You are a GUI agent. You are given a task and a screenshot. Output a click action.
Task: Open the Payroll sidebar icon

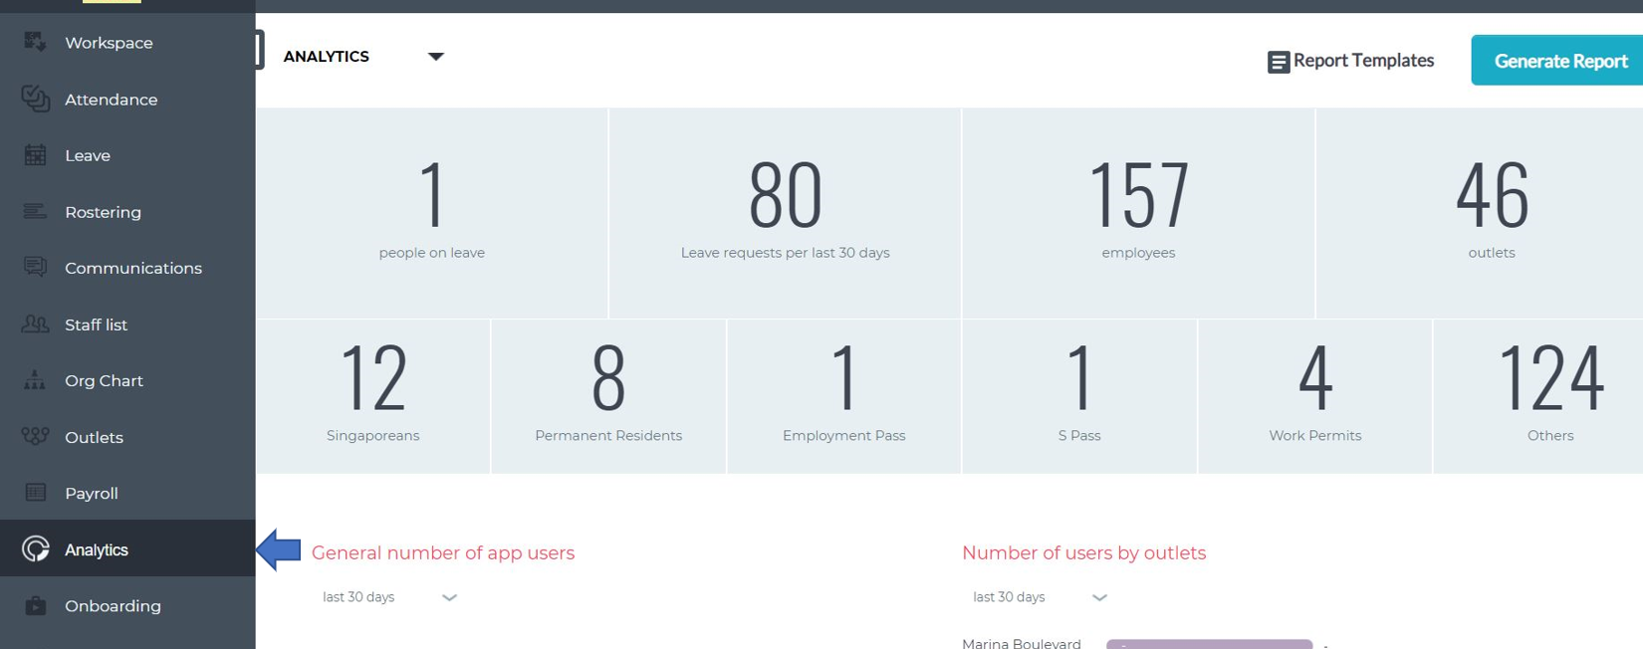click(35, 493)
